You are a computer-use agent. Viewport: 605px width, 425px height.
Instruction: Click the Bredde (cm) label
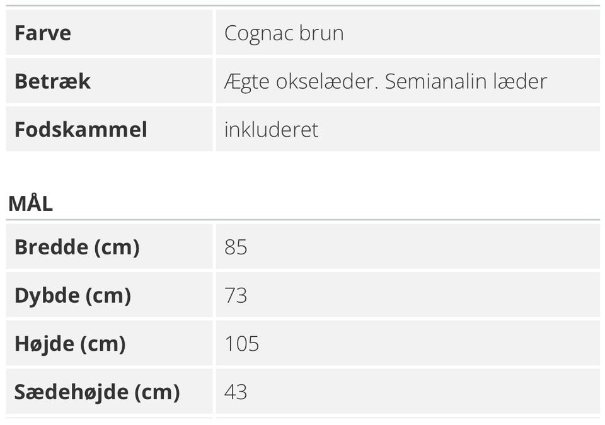tap(77, 247)
